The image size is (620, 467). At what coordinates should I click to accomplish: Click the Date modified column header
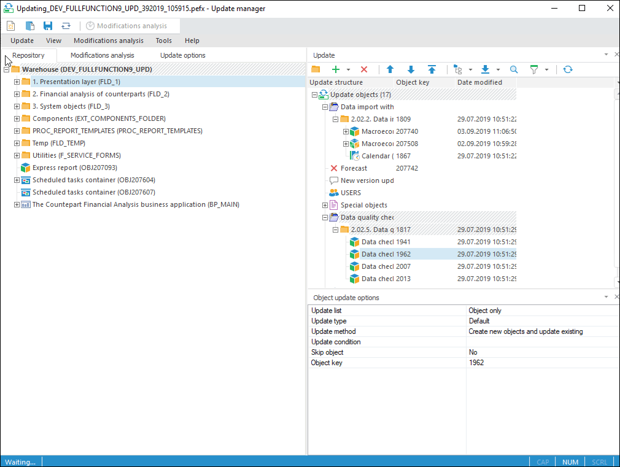point(479,82)
